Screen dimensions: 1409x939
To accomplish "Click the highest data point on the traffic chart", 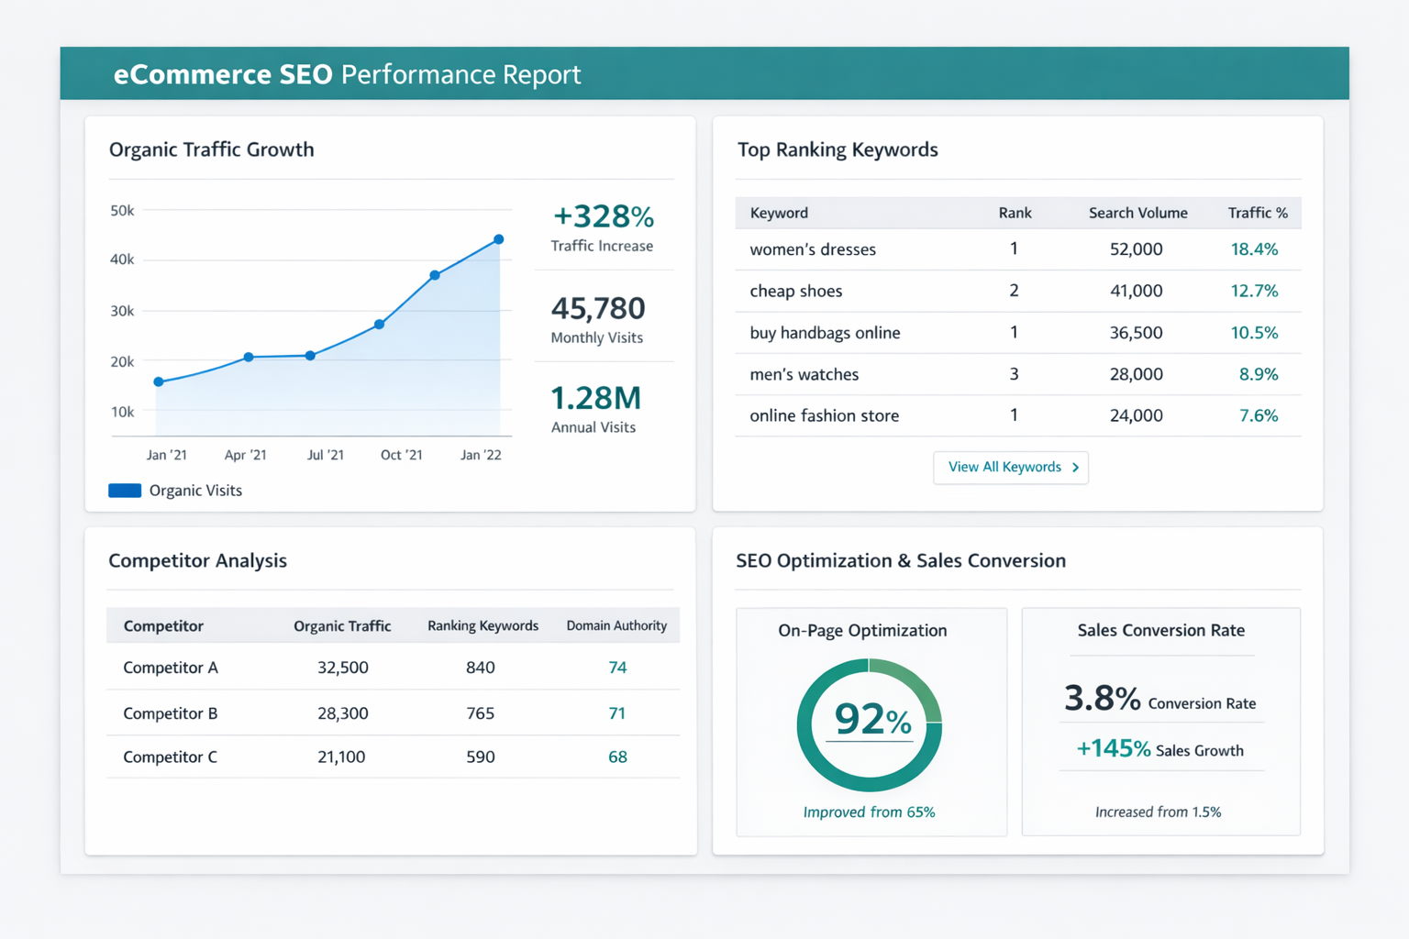I will click(499, 239).
